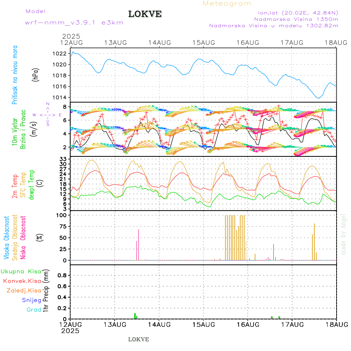Click the Grad legend entry
The width and height of the screenshot is (351, 351).
(x=34, y=310)
